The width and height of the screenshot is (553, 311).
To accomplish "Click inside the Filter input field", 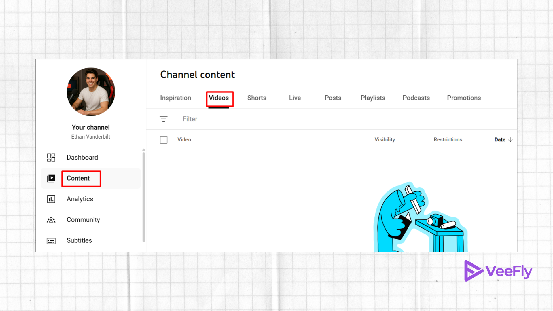I will [x=190, y=119].
